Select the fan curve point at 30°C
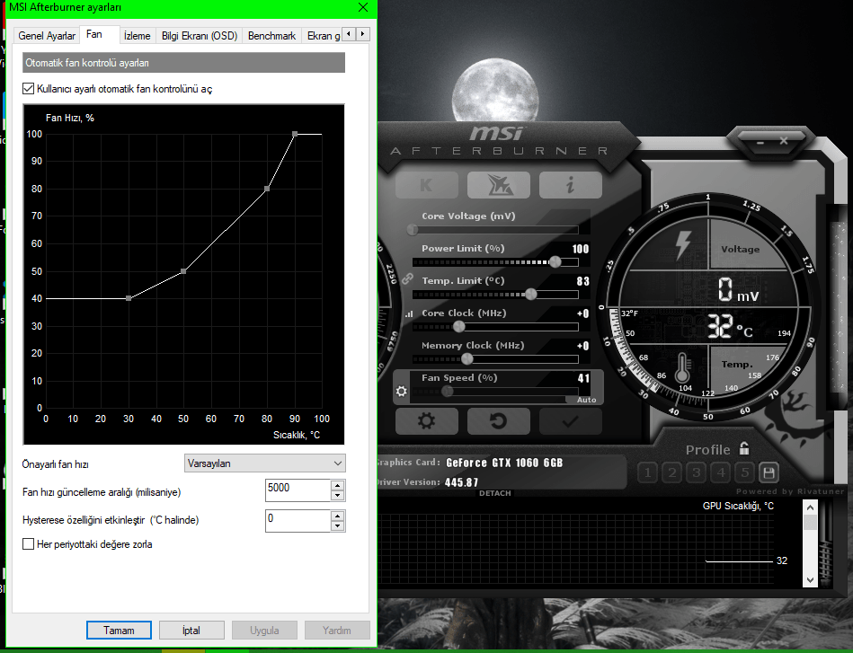Image resolution: width=853 pixels, height=653 pixels. click(129, 298)
